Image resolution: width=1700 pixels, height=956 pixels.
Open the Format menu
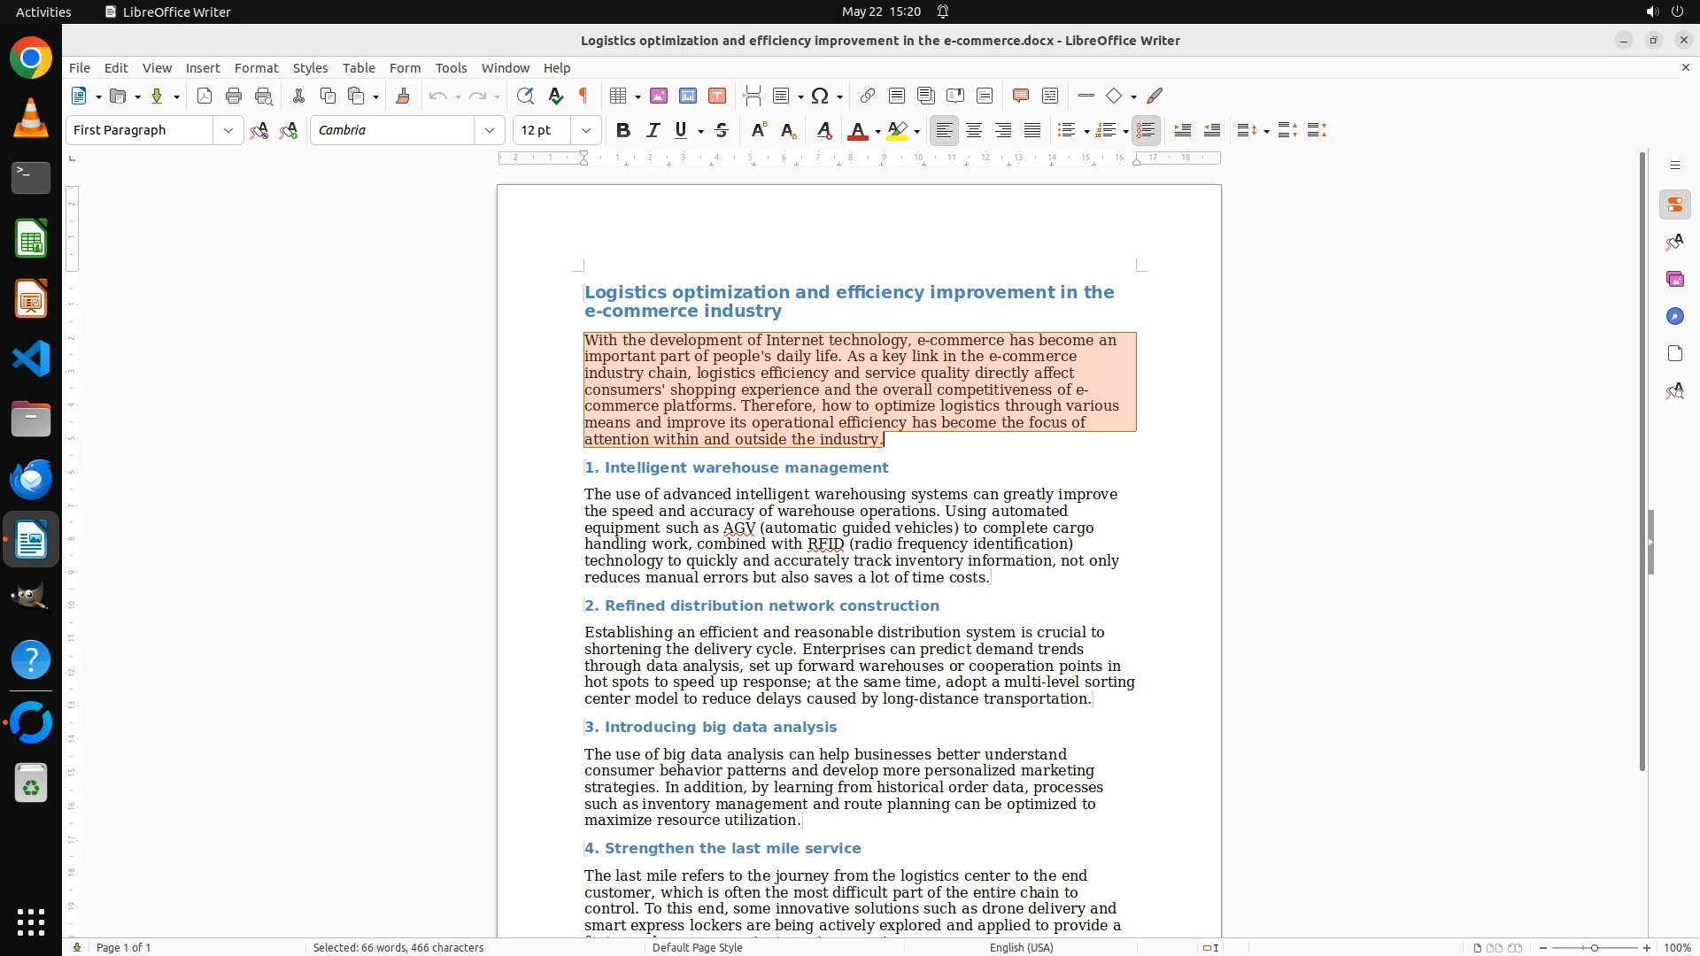click(x=256, y=67)
